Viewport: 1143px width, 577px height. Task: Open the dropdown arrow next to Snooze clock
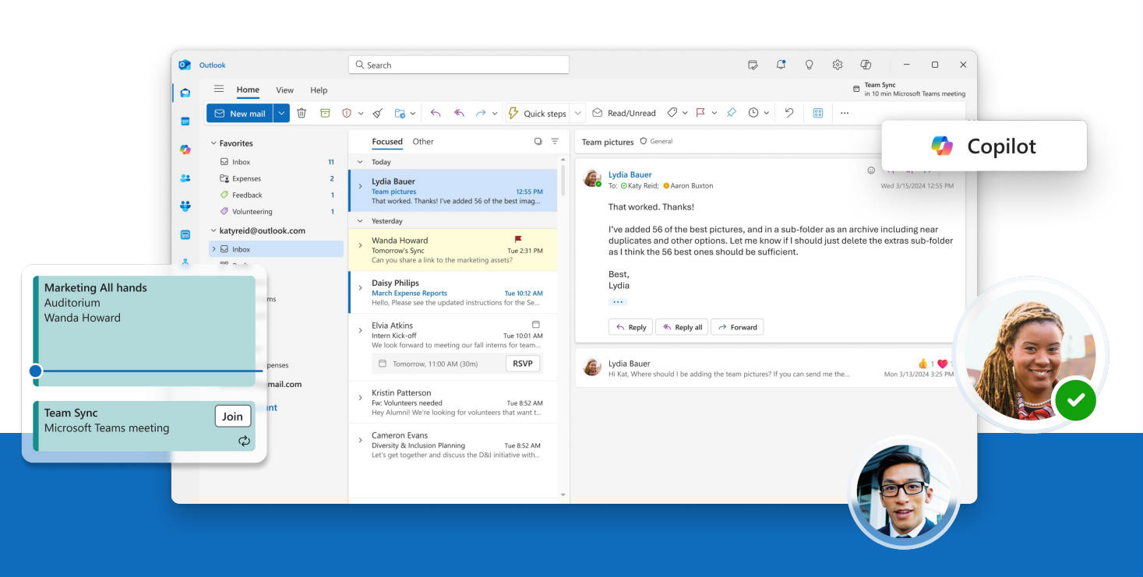(767, 114)
